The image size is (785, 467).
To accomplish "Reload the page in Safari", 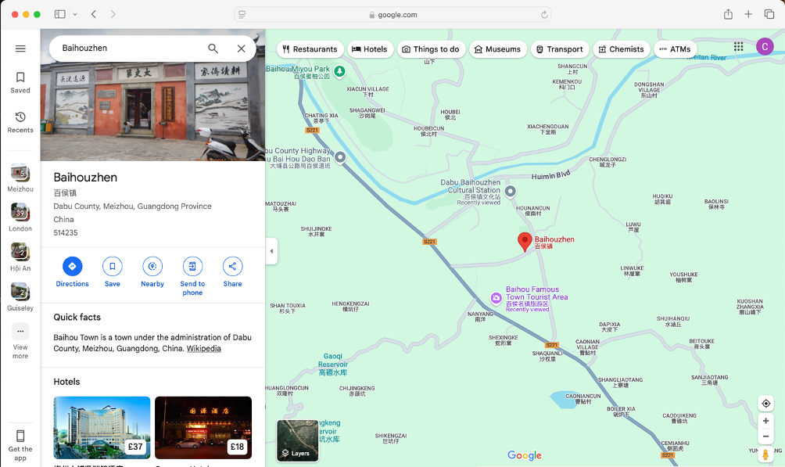I will coord(544,15).
